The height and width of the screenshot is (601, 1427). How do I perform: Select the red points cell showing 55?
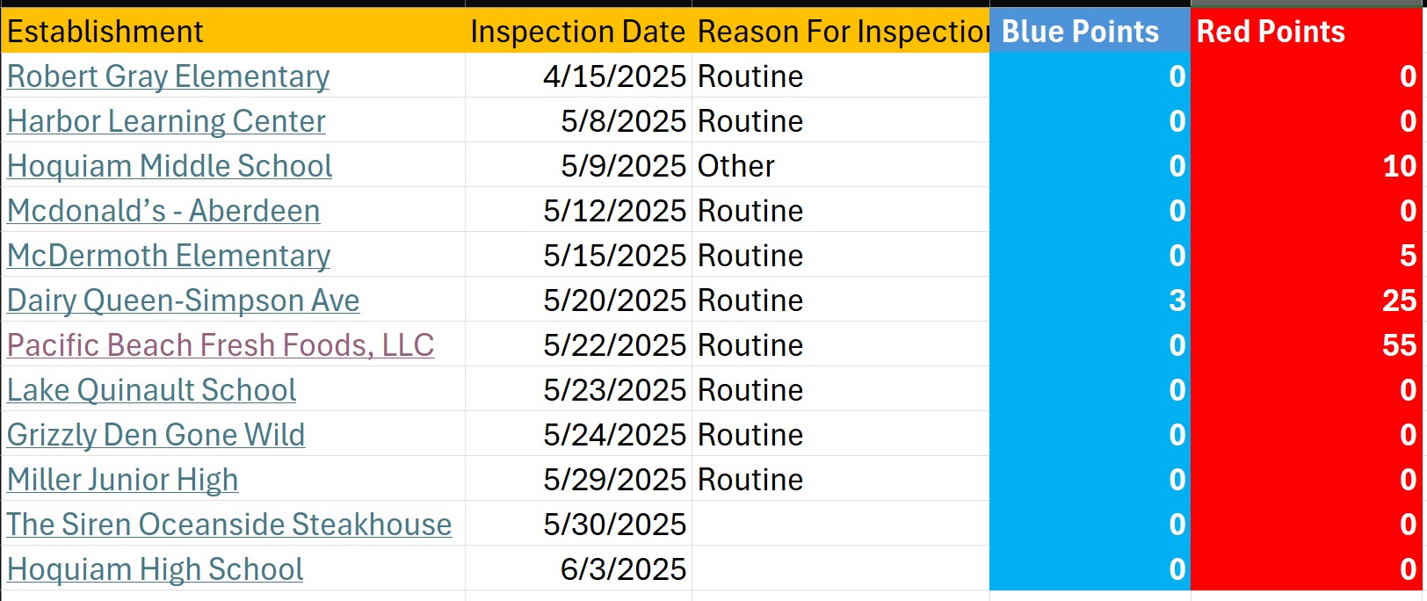[1307, 345]
